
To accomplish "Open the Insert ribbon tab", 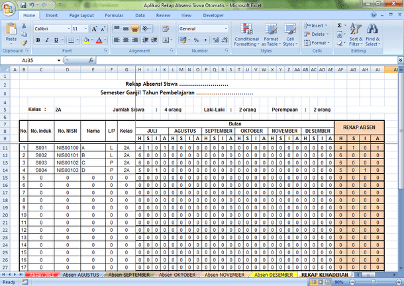I will [x=52, y=15].
